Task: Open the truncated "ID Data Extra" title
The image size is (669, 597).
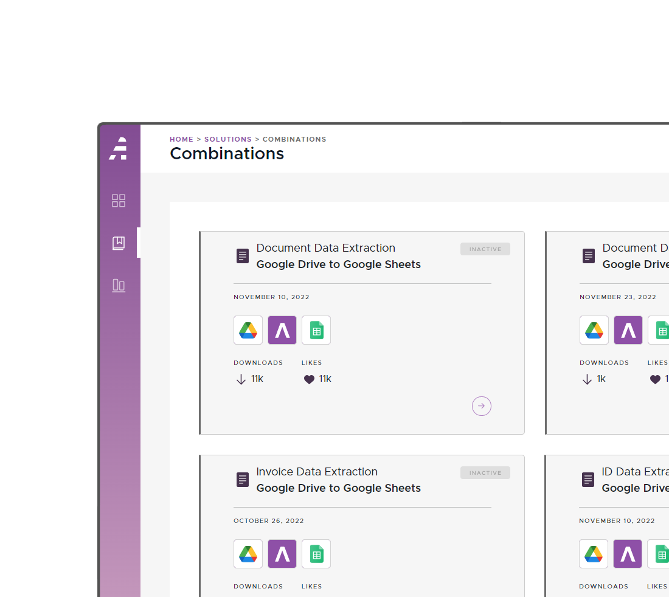Action: coord(636,472)
